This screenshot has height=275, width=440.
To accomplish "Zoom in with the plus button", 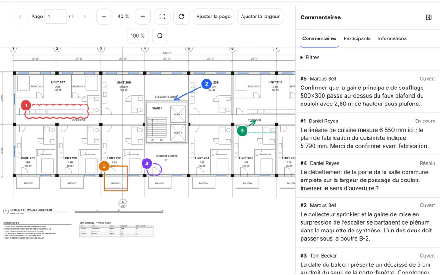I will pyautogui.click(x=143, y=16).
